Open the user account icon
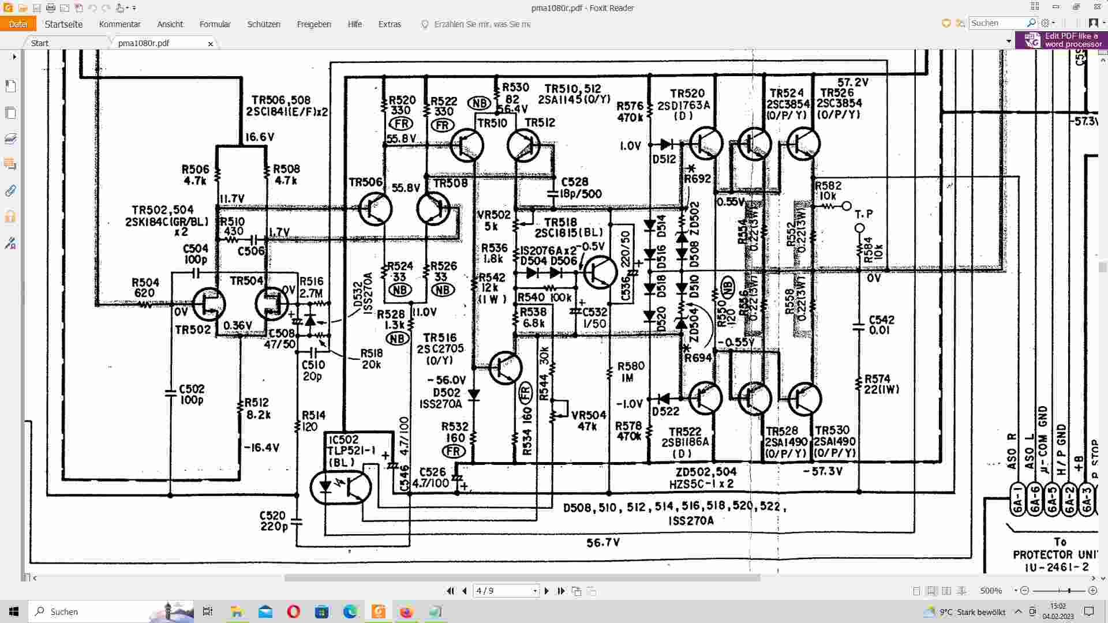This screenshot has width=1108, height=623. (x=1093, y=23)
